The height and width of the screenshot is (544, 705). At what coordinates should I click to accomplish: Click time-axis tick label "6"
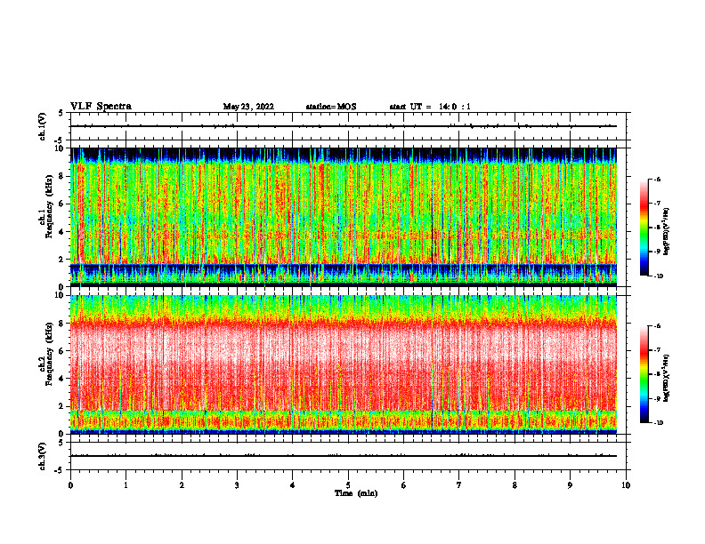pos(404,485)
